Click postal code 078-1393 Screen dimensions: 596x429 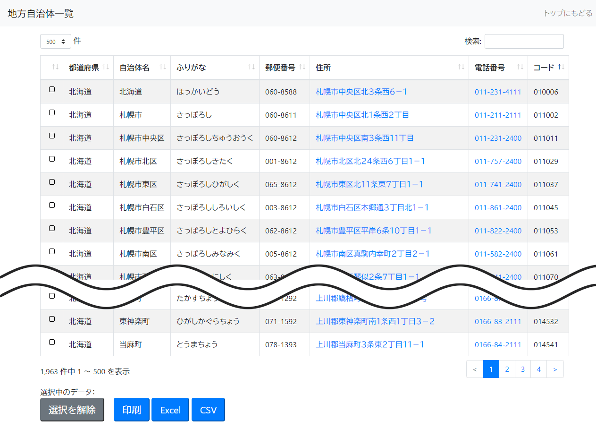click(x=281, y=344)
